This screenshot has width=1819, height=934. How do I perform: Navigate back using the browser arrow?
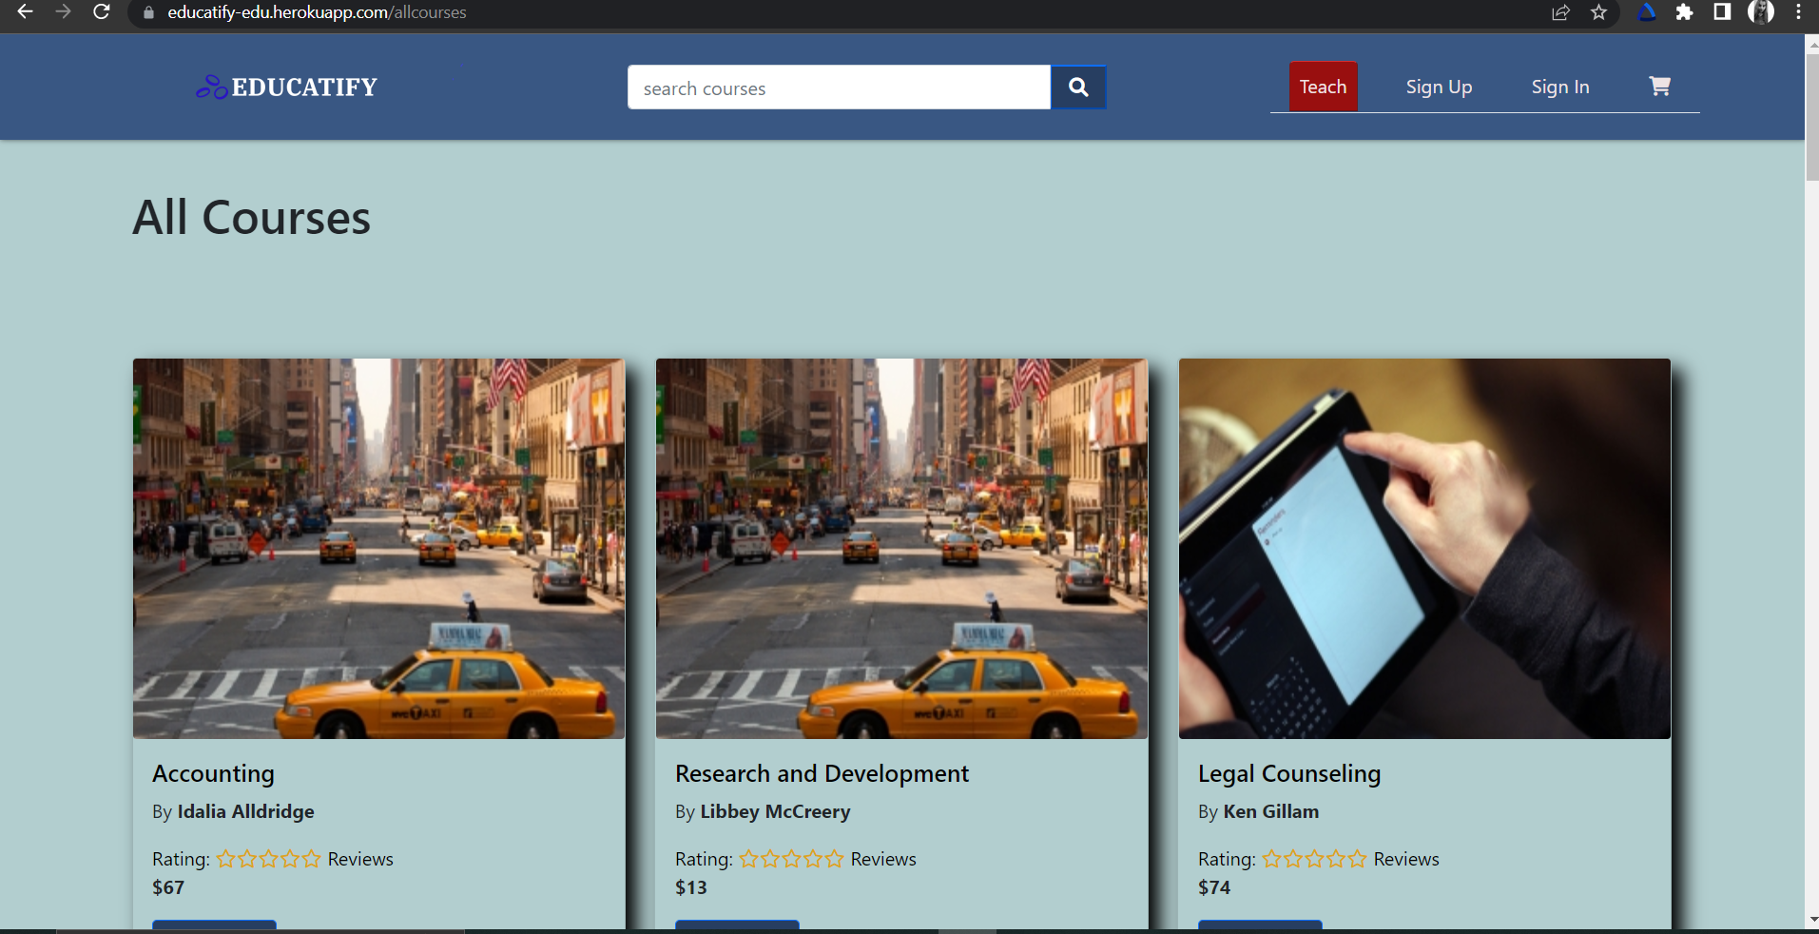tap(25, 13)
